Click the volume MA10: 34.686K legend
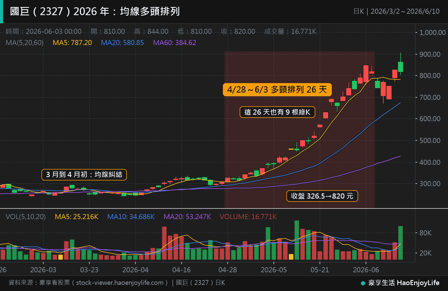The width and height of the screenshot is (448, 291). [131, 217]
